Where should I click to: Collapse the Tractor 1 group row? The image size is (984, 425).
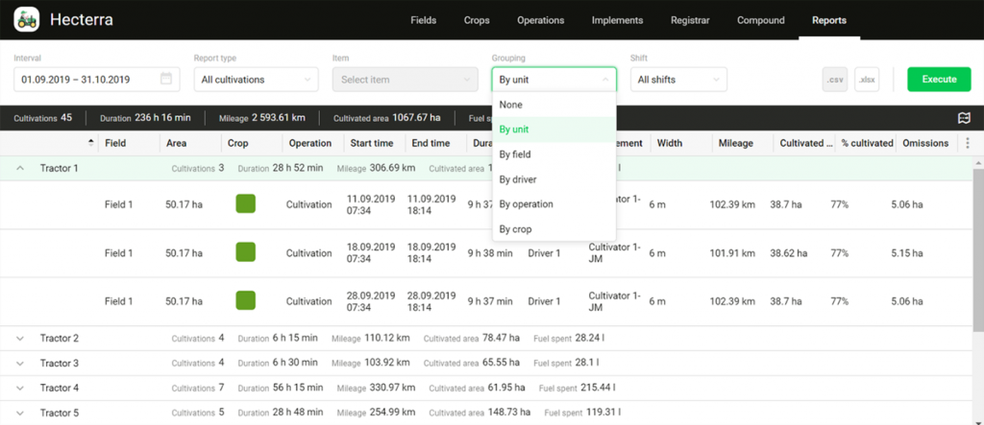click(x=20, y=168)
